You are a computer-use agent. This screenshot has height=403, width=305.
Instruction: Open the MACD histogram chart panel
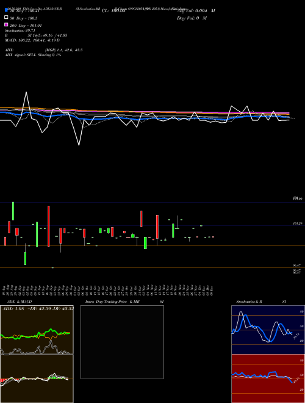click(x=37, y=379)
